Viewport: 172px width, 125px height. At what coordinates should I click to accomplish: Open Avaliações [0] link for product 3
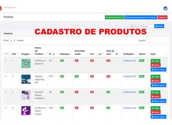click(129, 92)
